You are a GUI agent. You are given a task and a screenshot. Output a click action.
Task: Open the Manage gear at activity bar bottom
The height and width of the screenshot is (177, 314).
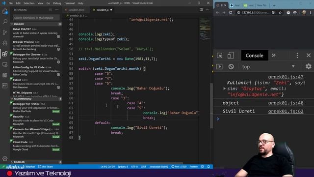[5, 159]
